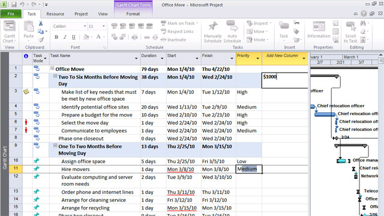Select row header 11
The width and height of the screenshot is (384, 216).
[16, 169]
